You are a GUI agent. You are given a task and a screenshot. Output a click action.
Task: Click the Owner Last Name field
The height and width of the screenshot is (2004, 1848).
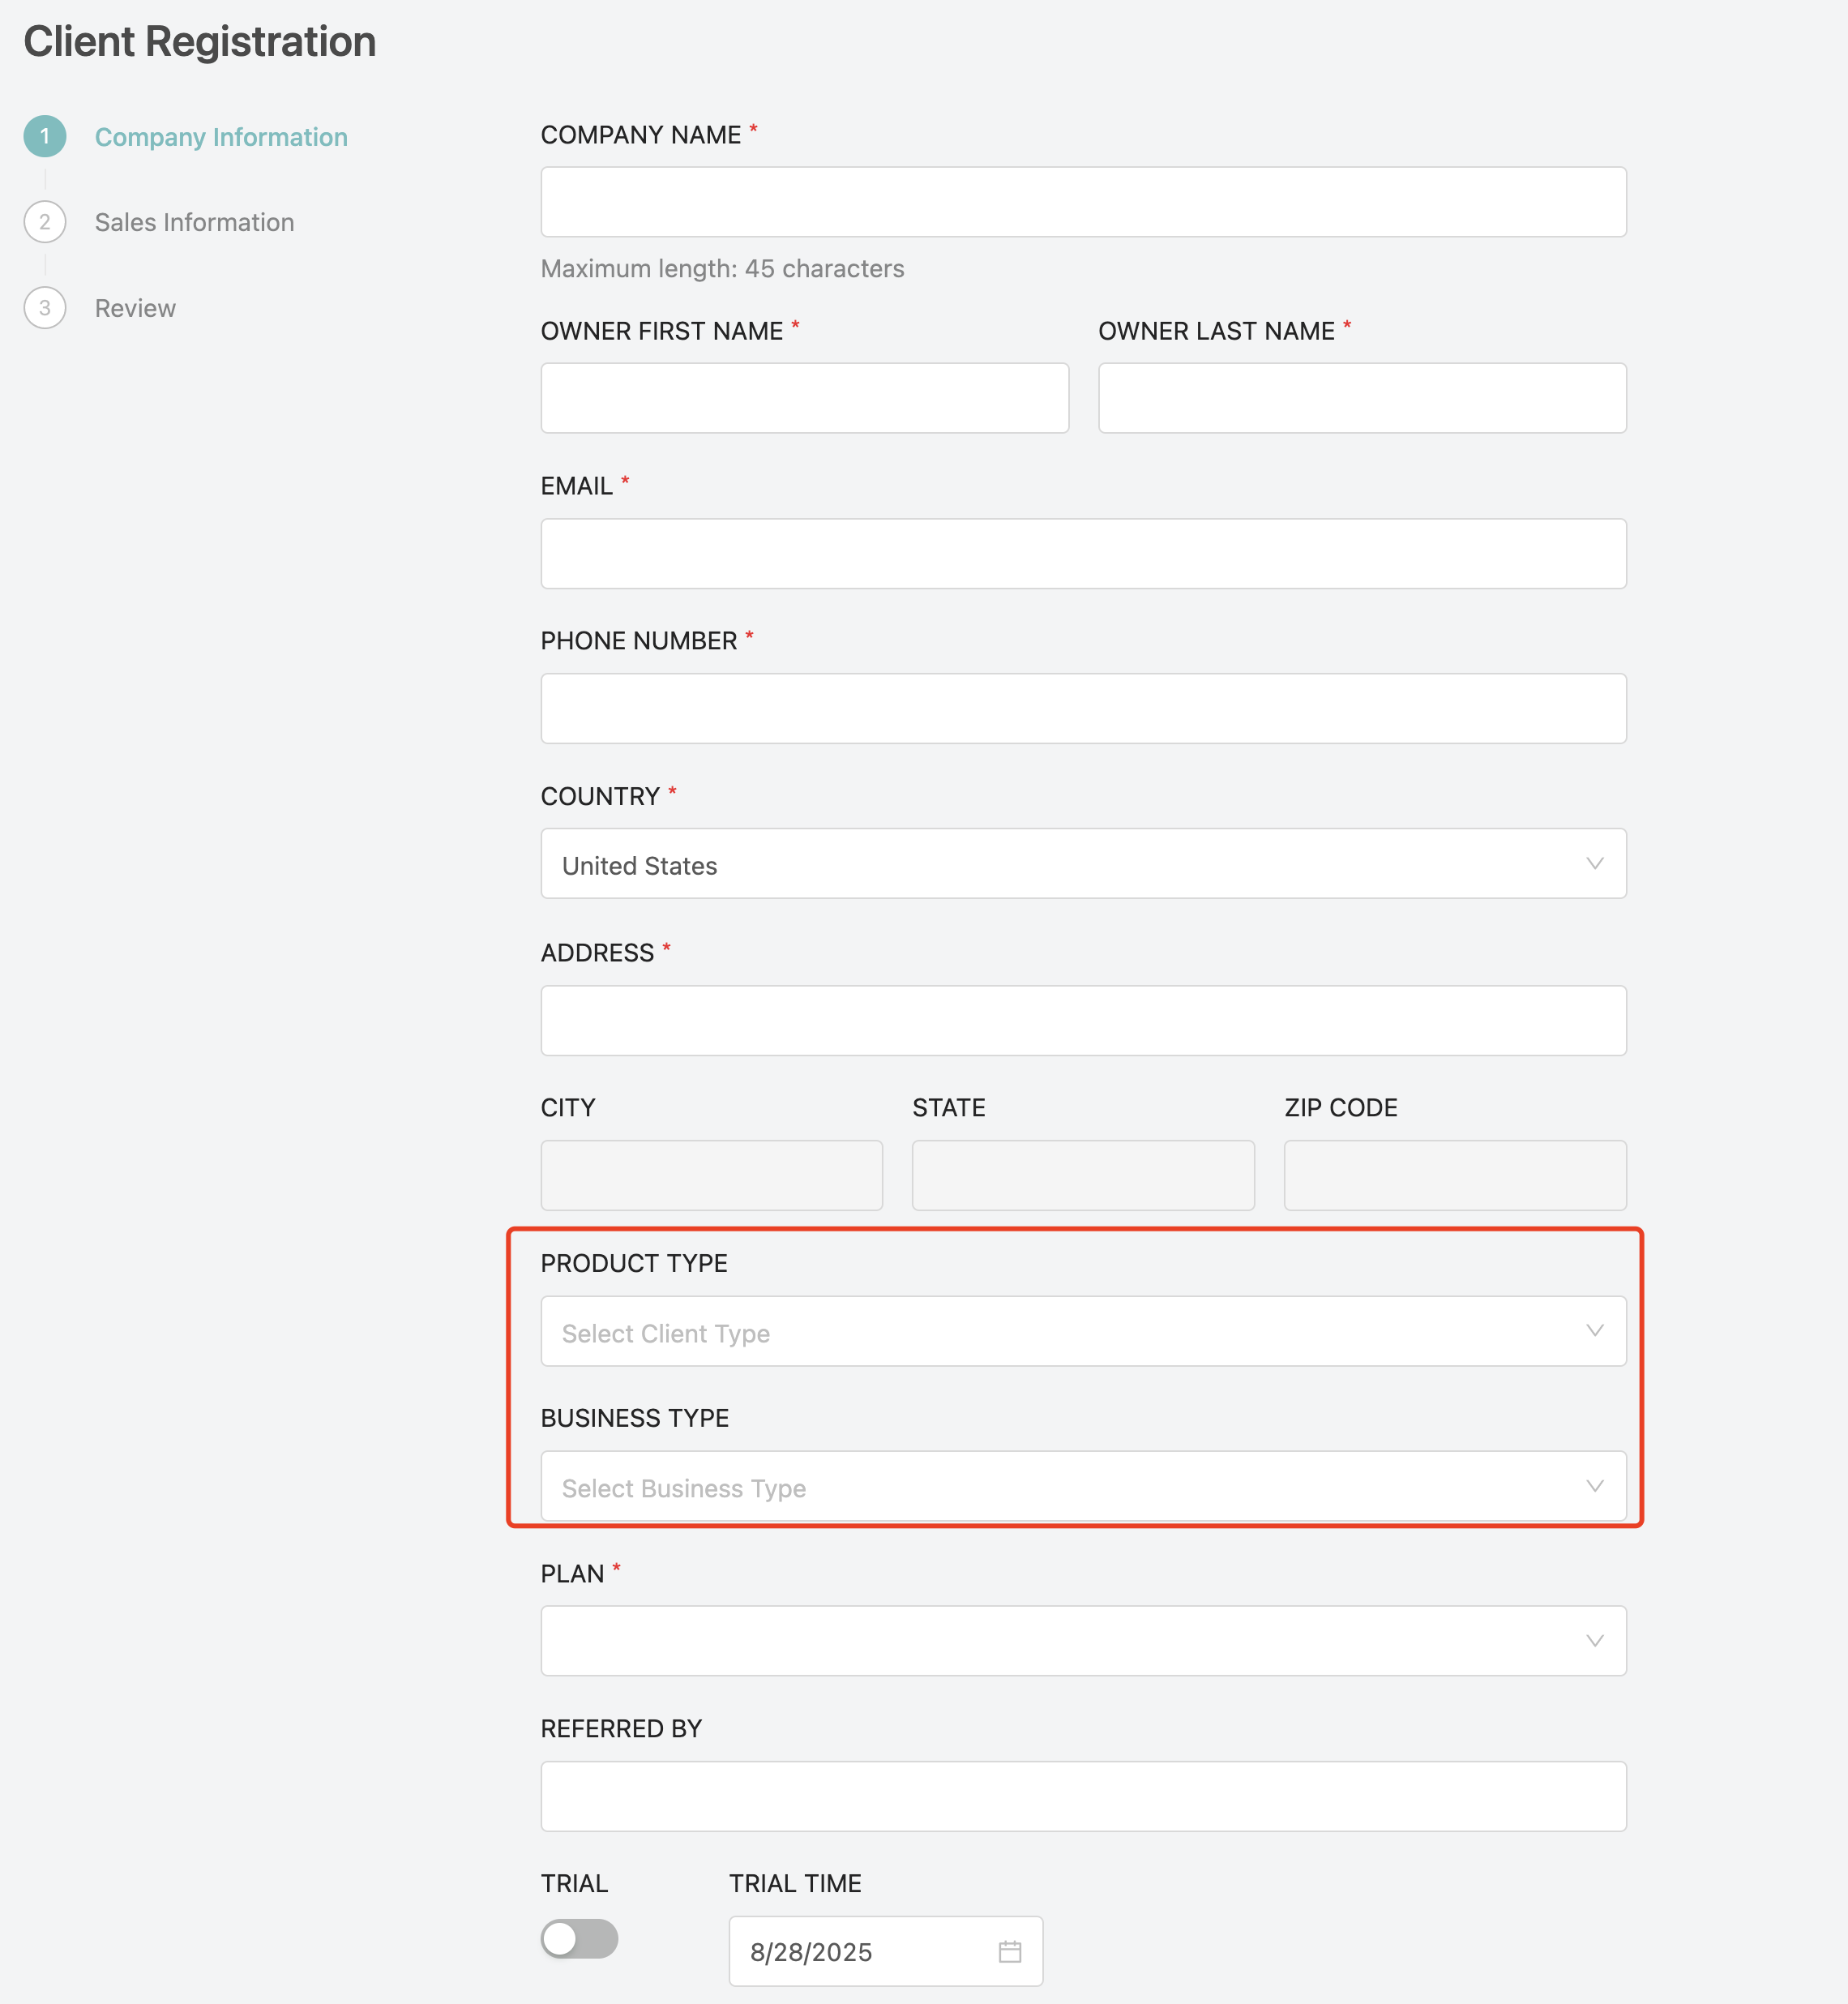tap(1362, 398)
